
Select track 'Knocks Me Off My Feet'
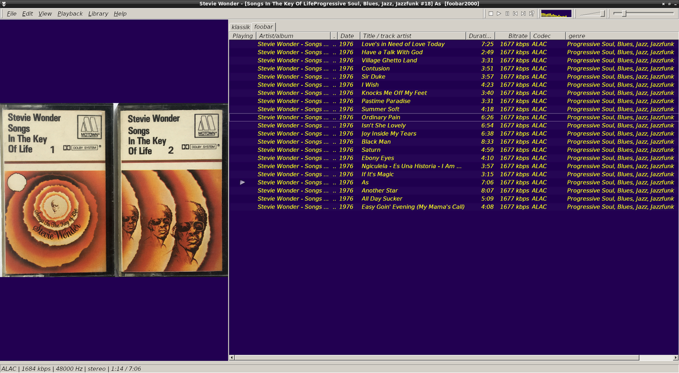tap(394, 93)
